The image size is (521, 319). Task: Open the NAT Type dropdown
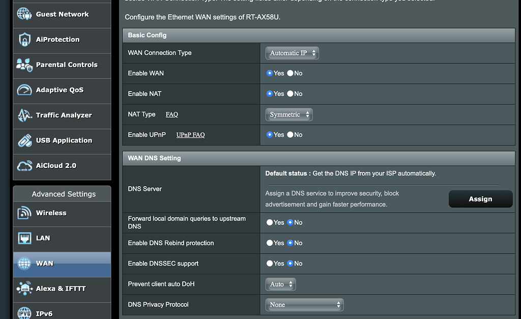288,114
